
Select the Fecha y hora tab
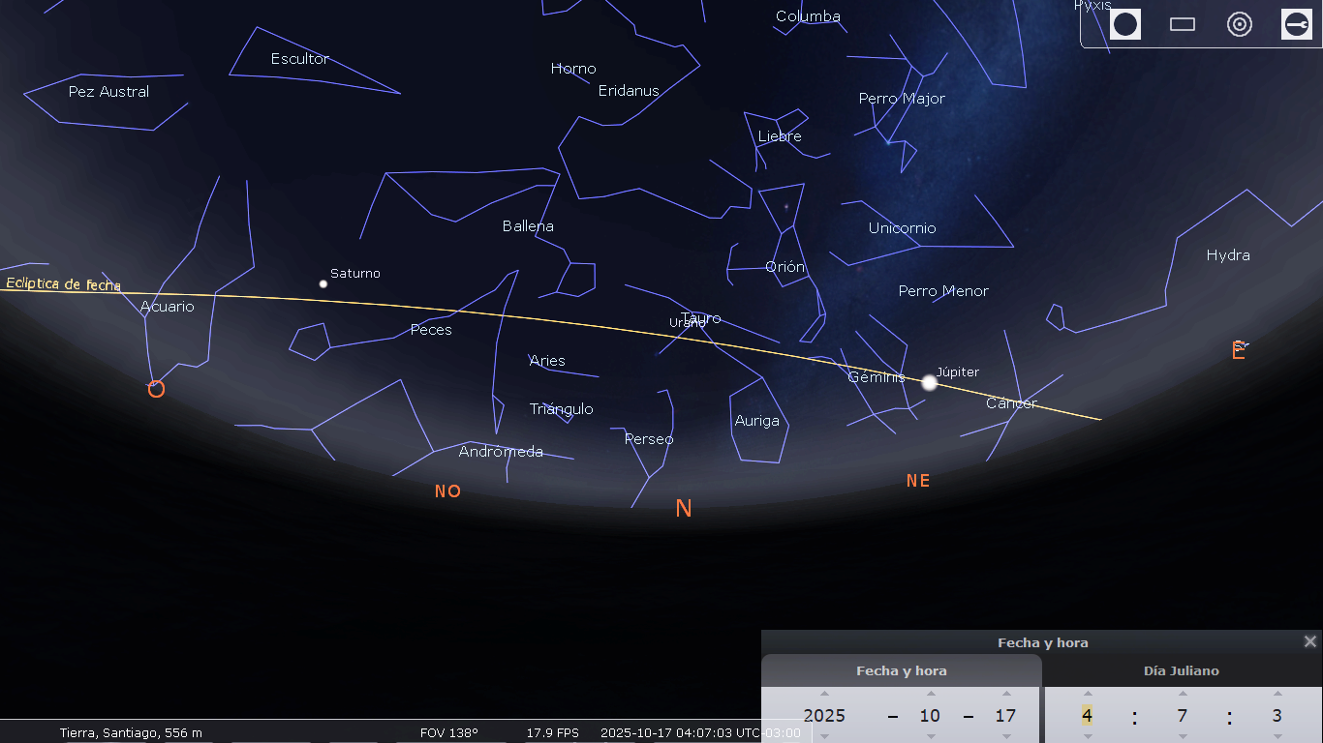(x=901, y=670)
